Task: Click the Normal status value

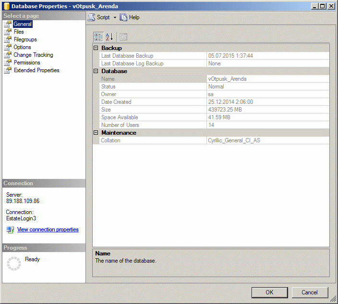Action: point(216,87)
